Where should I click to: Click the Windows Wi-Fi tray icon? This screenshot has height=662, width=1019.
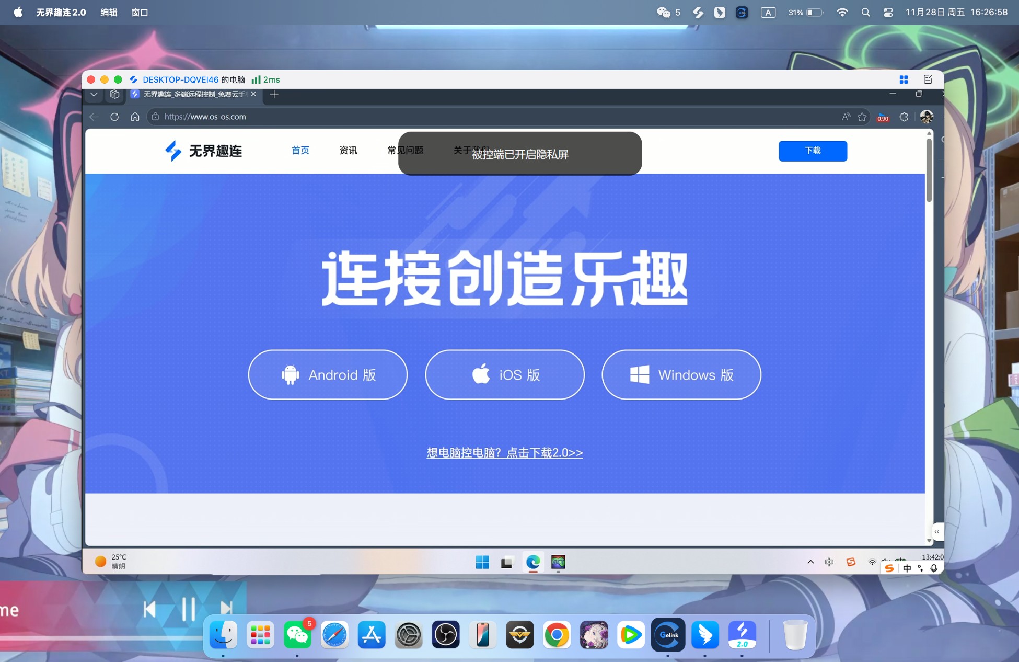(x=872, y=563)
